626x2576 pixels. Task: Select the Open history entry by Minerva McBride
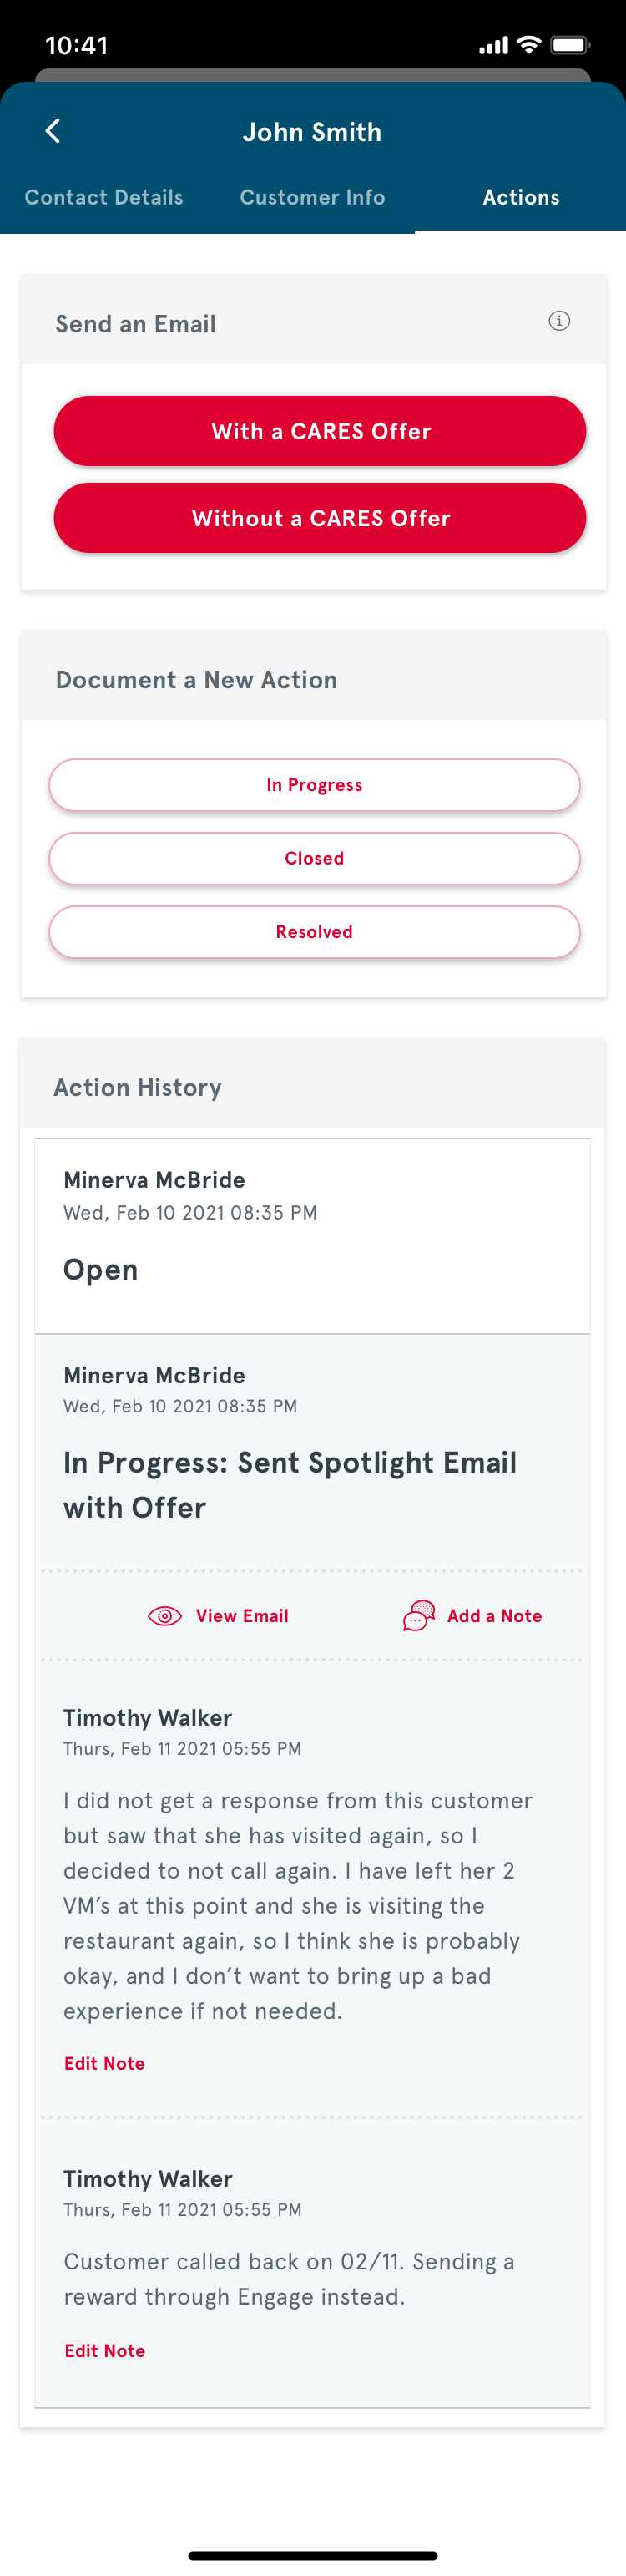[x=312, y=1236]
